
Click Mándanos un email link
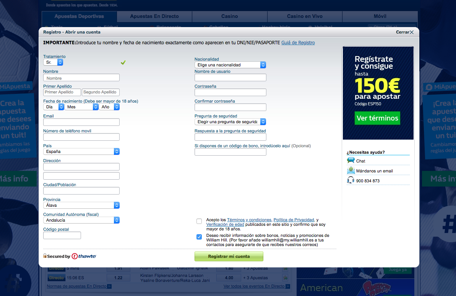pyautogui.click(x=374, y=171)
